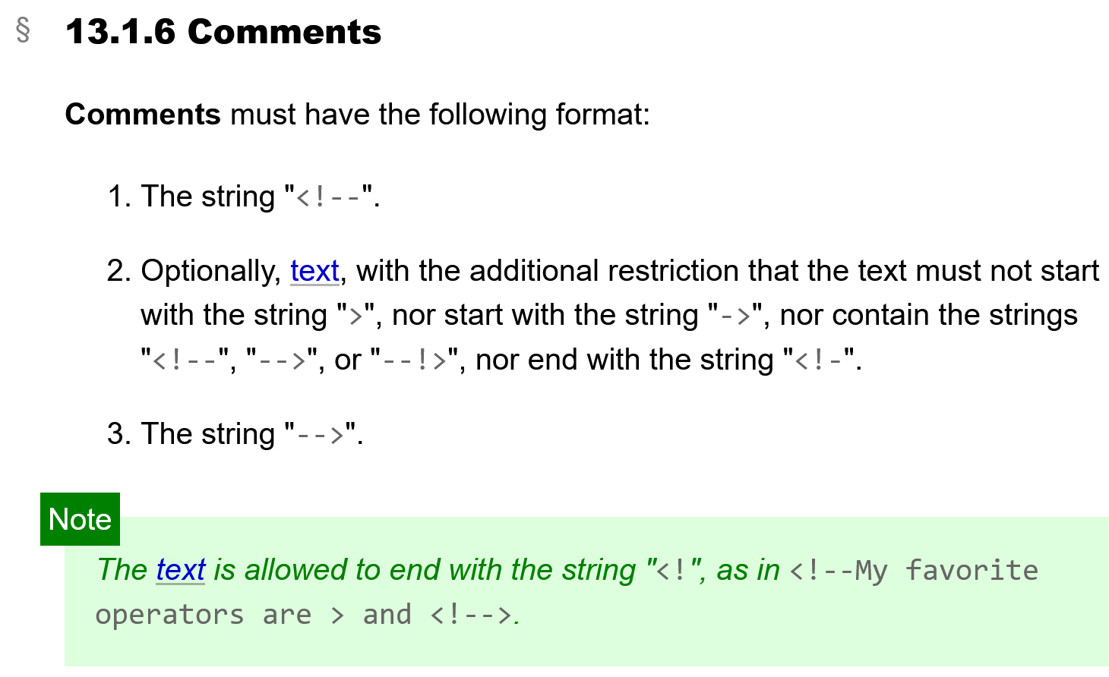Click the "<!--My favorite" example code
Image resolution: width=1109 pixels, height=677 pixels.
913,571
